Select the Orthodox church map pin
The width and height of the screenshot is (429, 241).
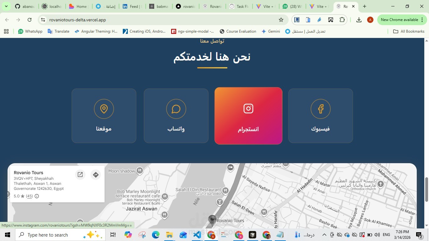click(x=381, y=184)
